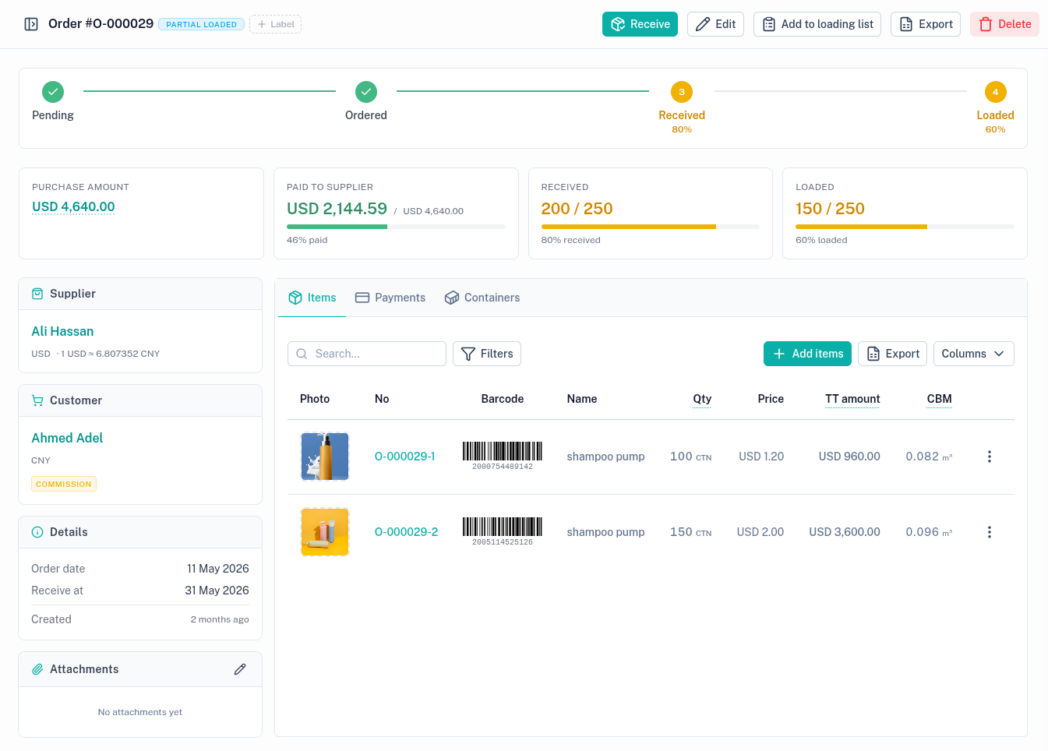This screenshot has height=751, width=1048.
Task: Open photo thumbnail for item O-000029-1
Action: pos(325,457)
